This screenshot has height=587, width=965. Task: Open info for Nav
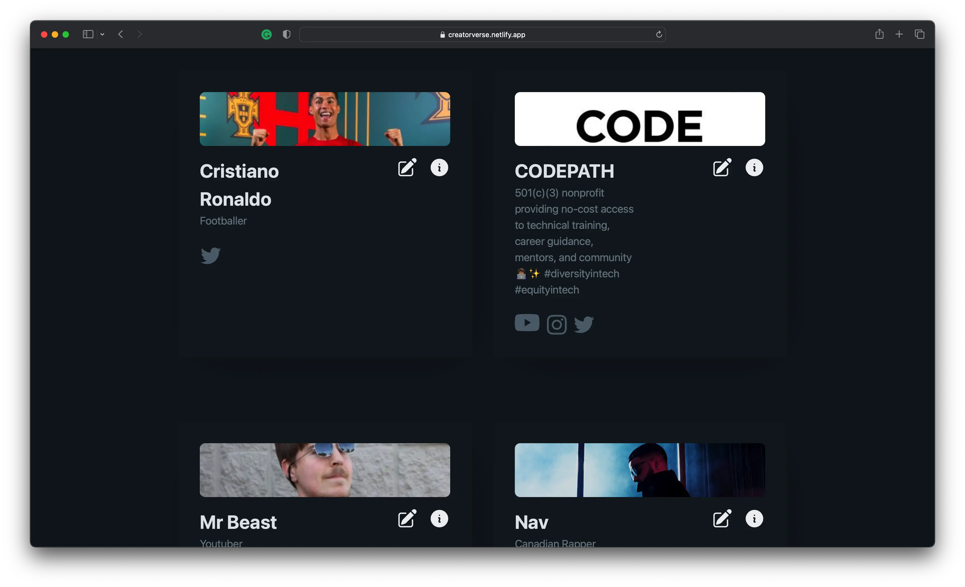point(754,519)
